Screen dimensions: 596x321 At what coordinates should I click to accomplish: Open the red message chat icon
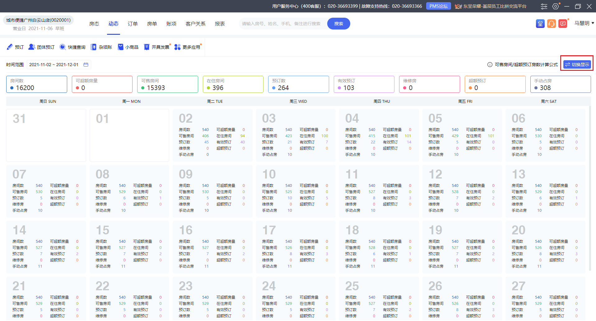563,24
